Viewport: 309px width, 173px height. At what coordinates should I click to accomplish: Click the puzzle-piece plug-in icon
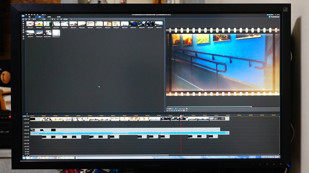tap(29, 19)
